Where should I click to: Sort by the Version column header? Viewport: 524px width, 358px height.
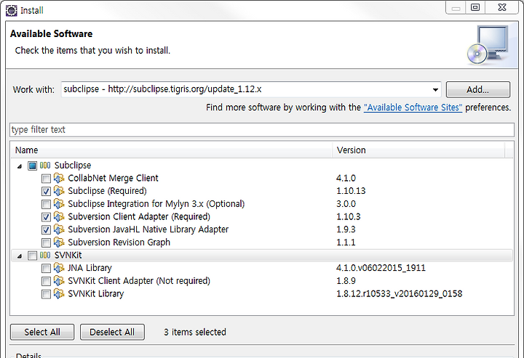click(418, 150)
